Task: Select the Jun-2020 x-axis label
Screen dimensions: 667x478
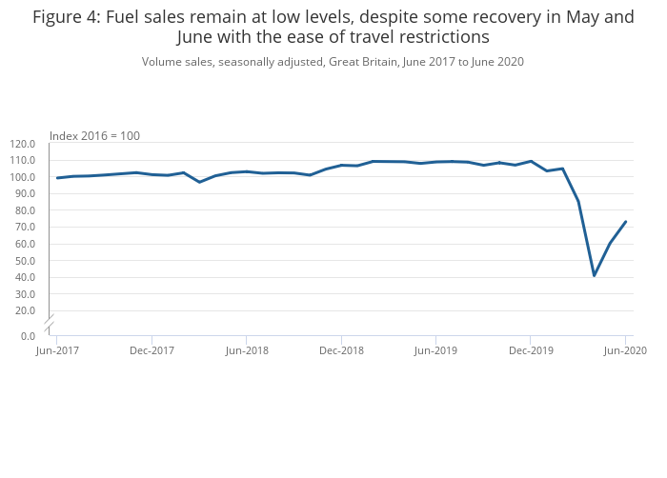Action: click(625, 350)
